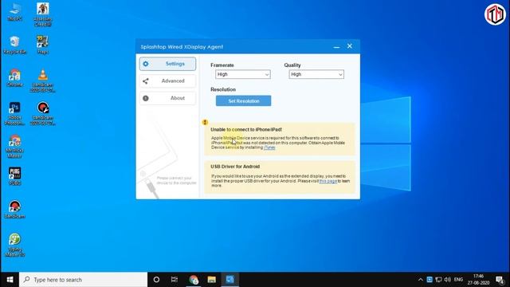The height and width of the screenshot is (287, 510).
Task: Select the Bandicam shortcut above Typing Master
Action: coord(14,209)
